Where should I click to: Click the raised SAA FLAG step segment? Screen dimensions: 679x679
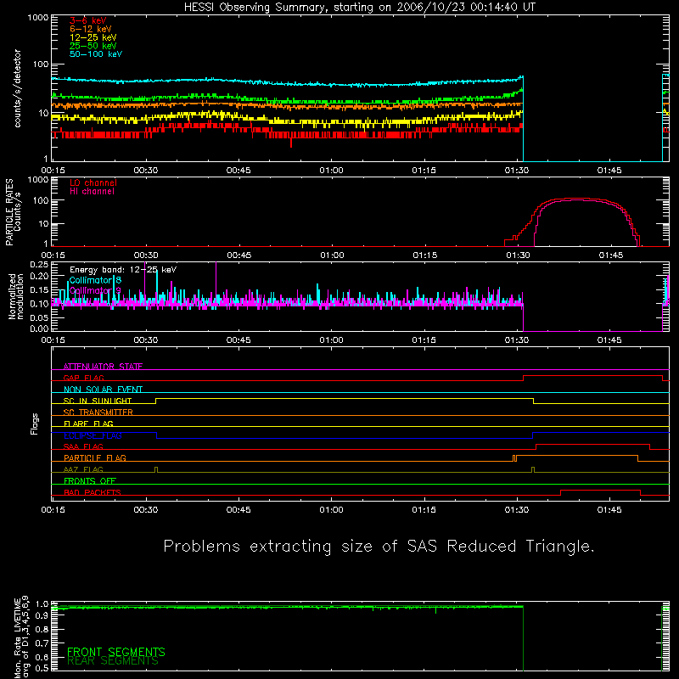tap(592, 444)
